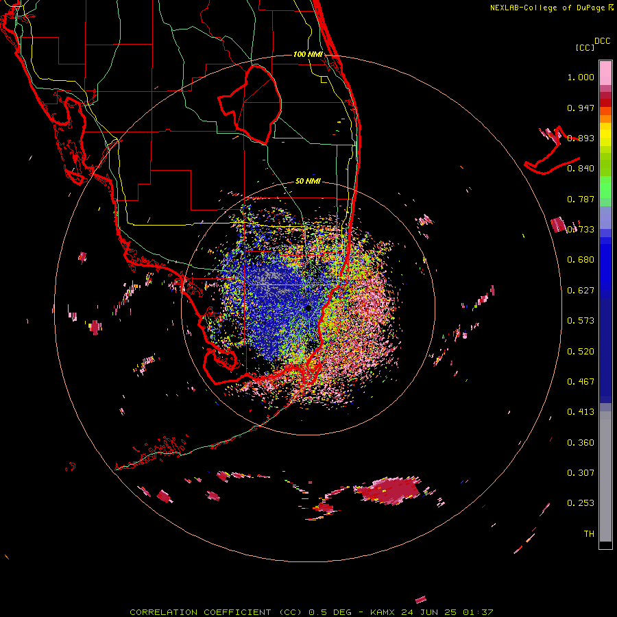
Task: Click the 0.840 legend value
Action: pyautogui.click(x=581, y=169)
